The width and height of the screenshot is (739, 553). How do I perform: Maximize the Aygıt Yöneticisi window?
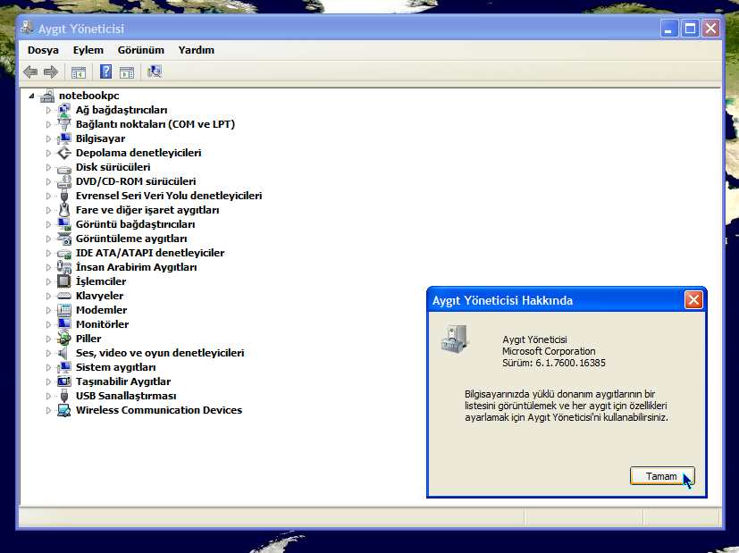[690, 29]
